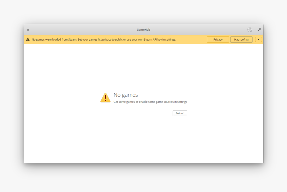Click the large warning icon beside No games
Viewport: 287px width, 192px height.
pos(105,97)
